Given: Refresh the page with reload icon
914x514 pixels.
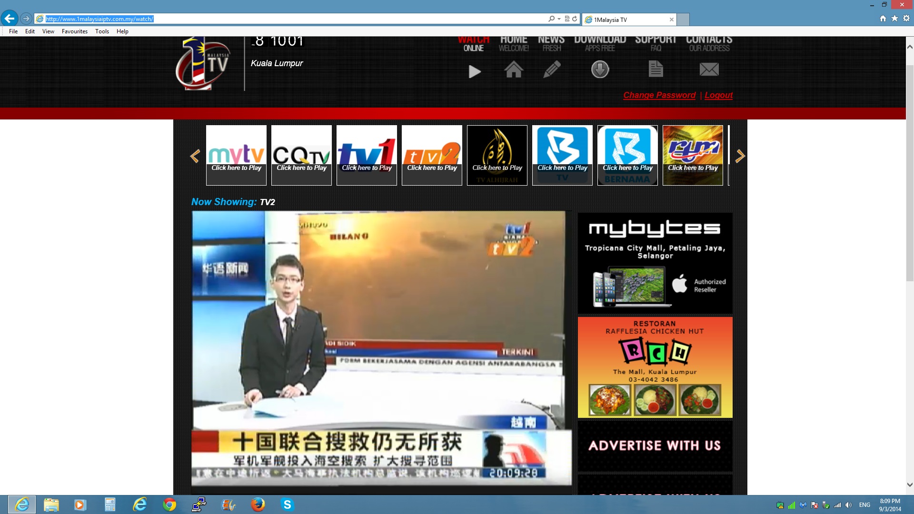Looking at the screenshot, I should tap(575, 19).
